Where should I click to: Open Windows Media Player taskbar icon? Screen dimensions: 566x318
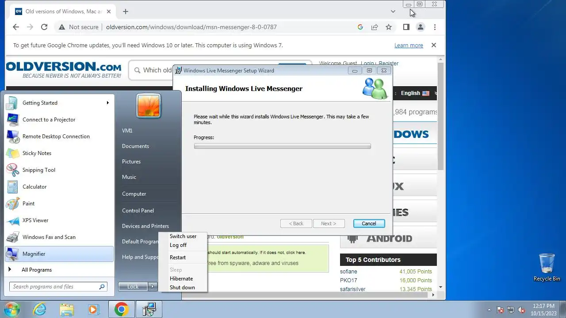(x=93, y=309)
